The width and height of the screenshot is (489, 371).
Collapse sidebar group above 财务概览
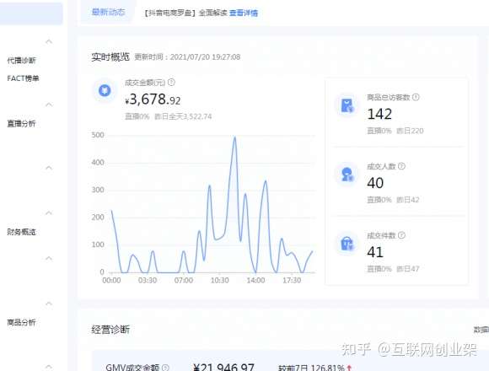[x=49, y=213]
